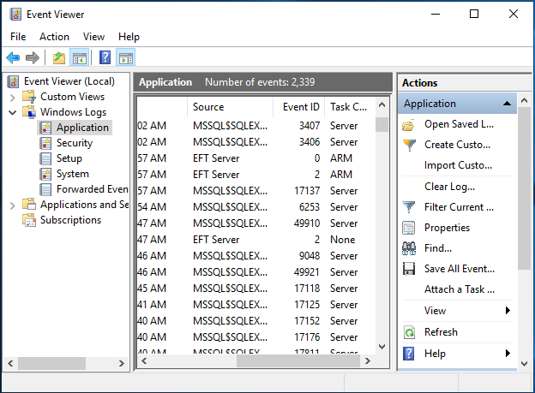
Task: Click the blue Help toolbar icon
Action: 105,58
